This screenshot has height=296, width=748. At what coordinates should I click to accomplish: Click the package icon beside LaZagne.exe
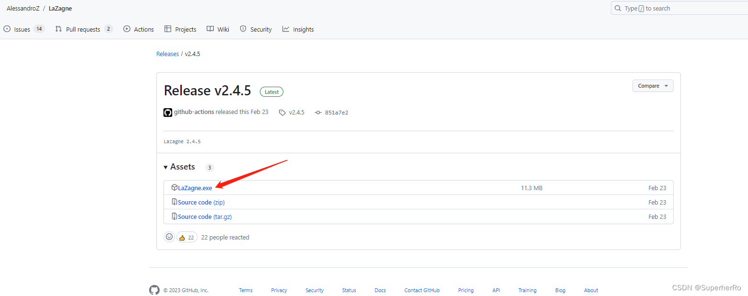pos(175,188)
